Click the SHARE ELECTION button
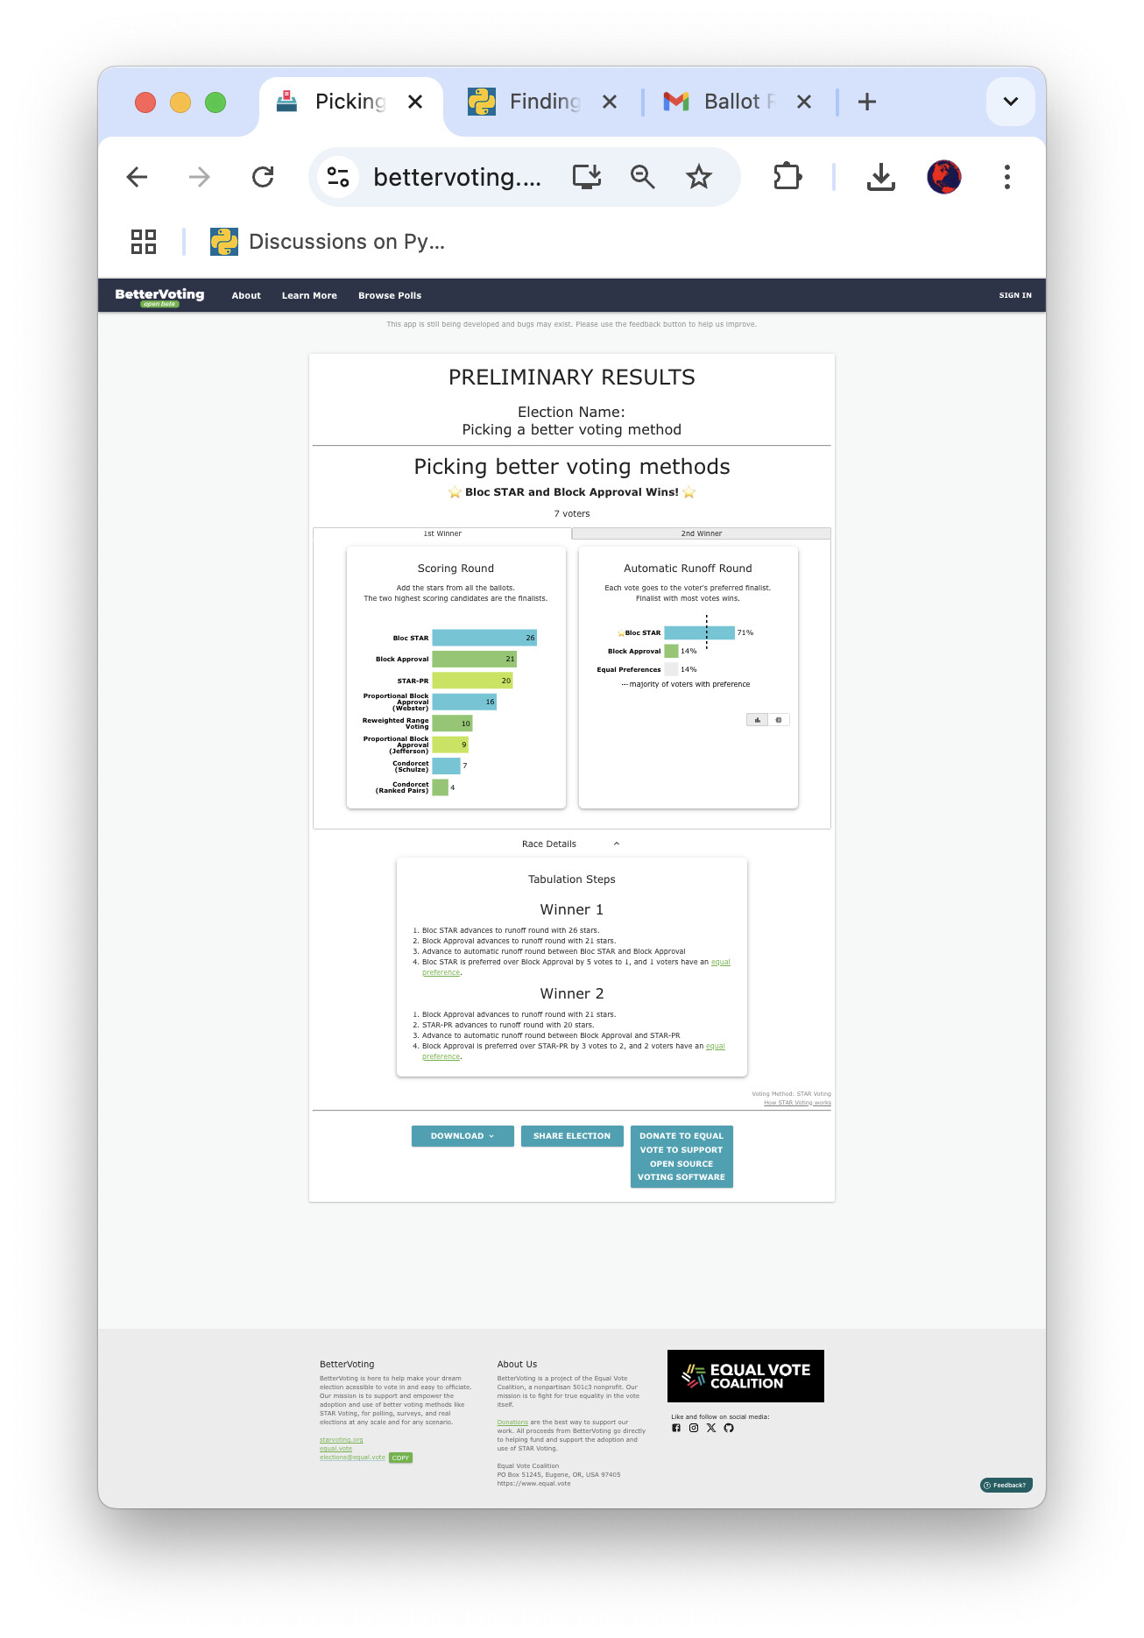The height and width of the screenshot is (1638, 1144). [x=572, y=1136]
